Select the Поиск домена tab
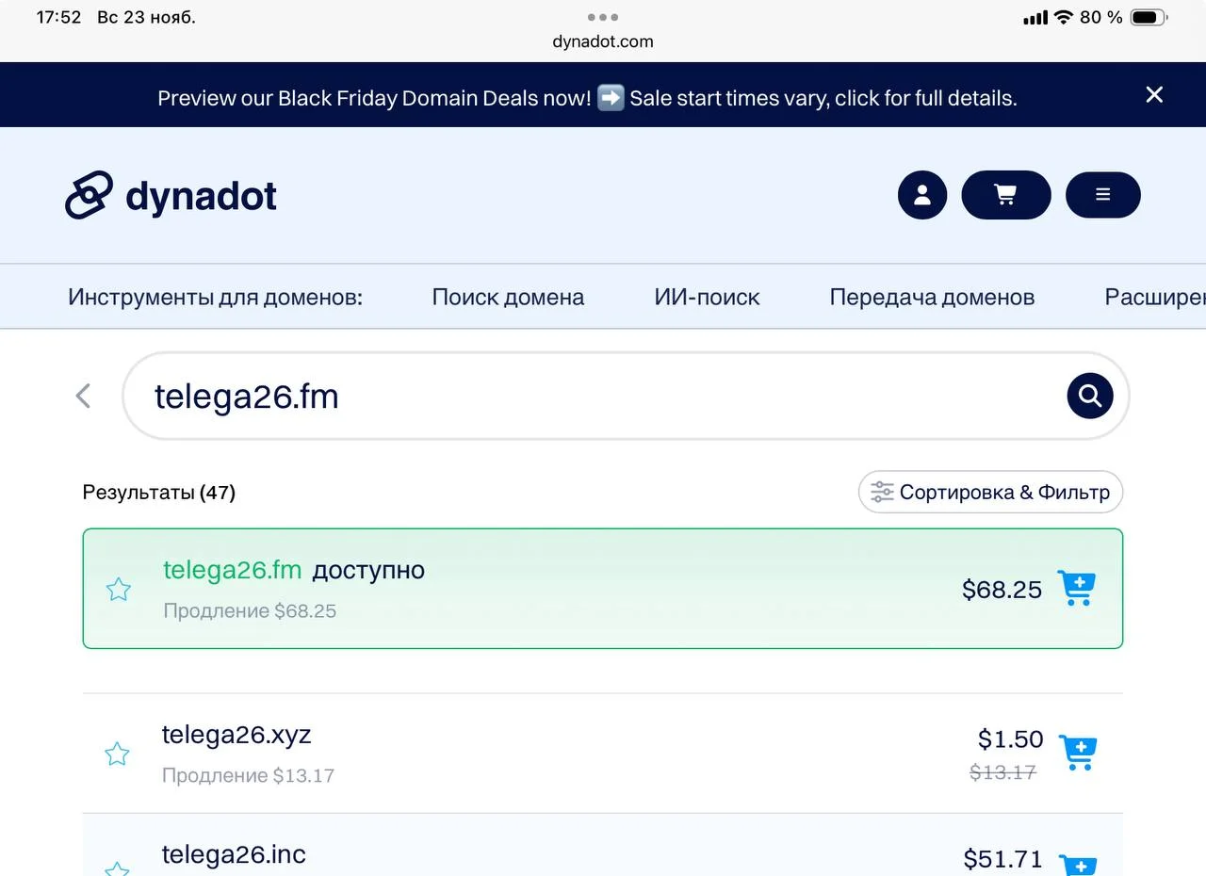Screen dimensions: 1206x876 (x=508, y=298)
